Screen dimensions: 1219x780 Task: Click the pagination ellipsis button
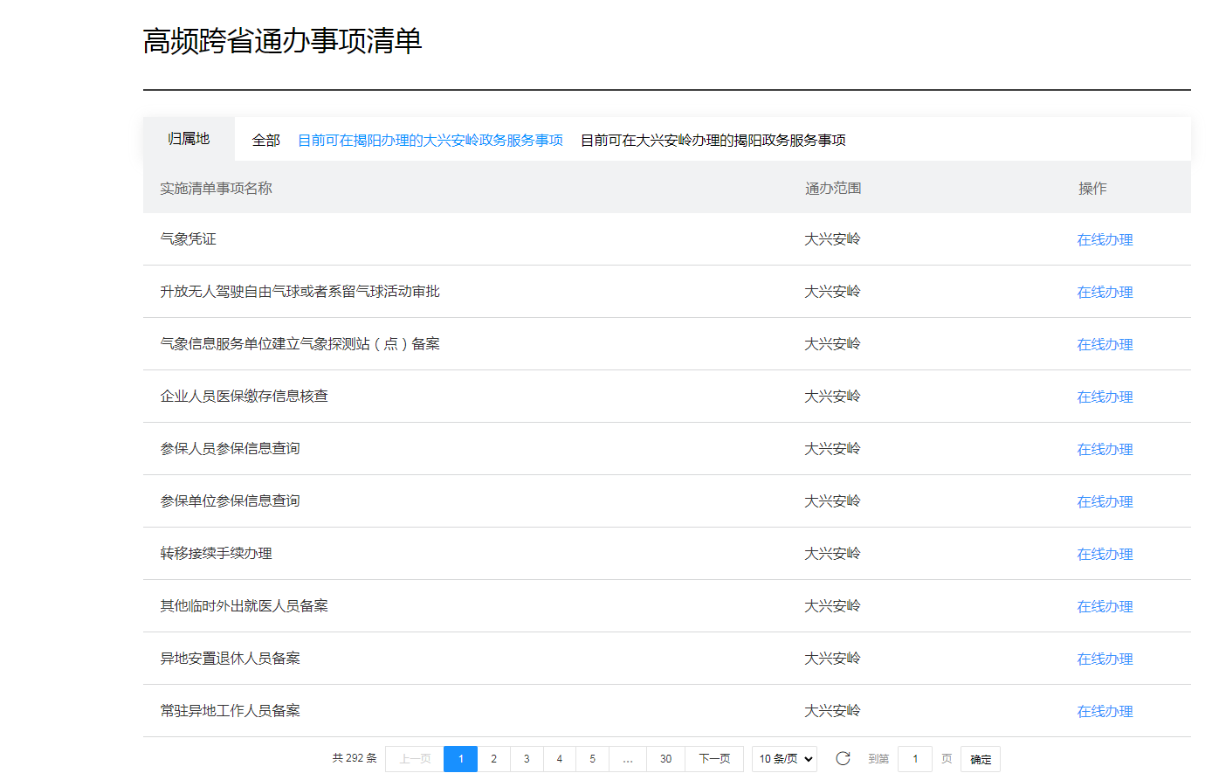pyautogui.click(x=628, y=759)
